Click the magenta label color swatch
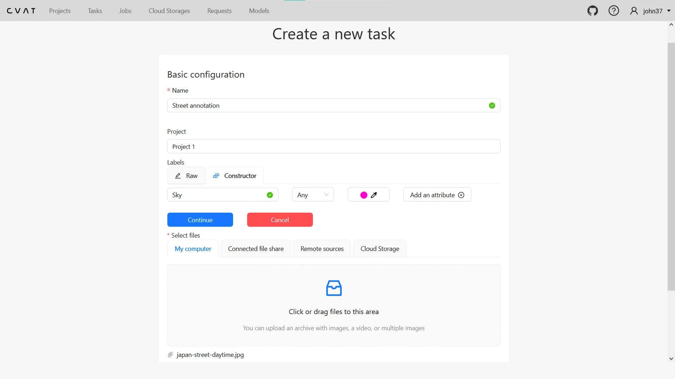The width and height of the screenshot is (675, 379). coord(364,195)
